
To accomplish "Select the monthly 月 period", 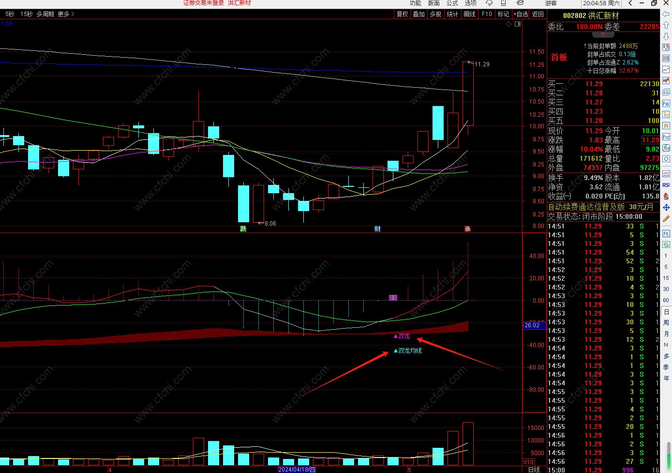I will pos(666,334).
